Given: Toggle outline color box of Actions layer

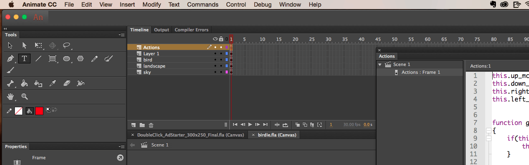Looking at the screenshot, I should (226, 47).
